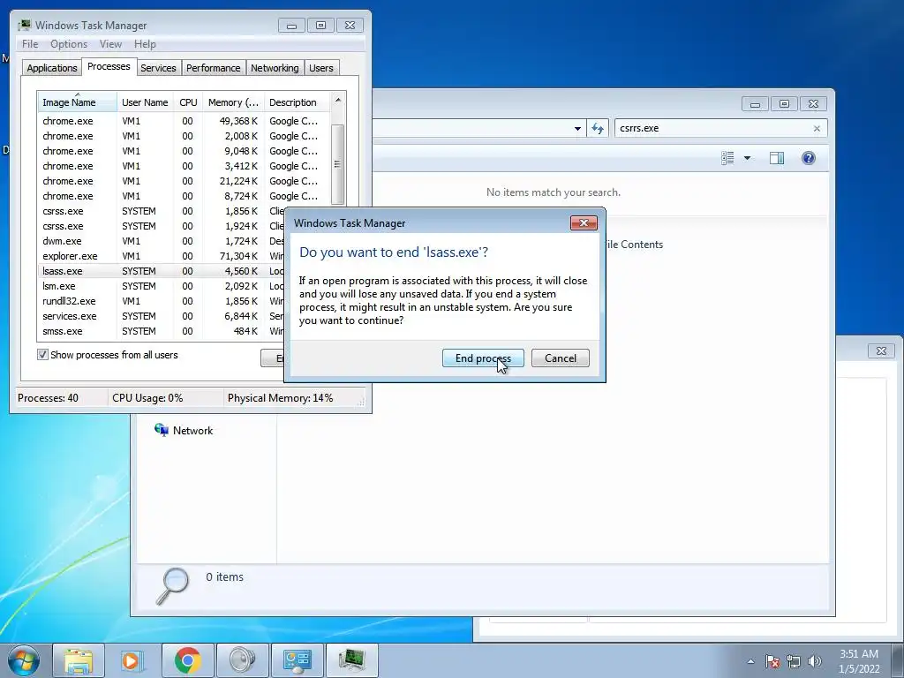Sort processes by User Name column
The width and height of the screenshot is (904, 678).
point(146,102)
